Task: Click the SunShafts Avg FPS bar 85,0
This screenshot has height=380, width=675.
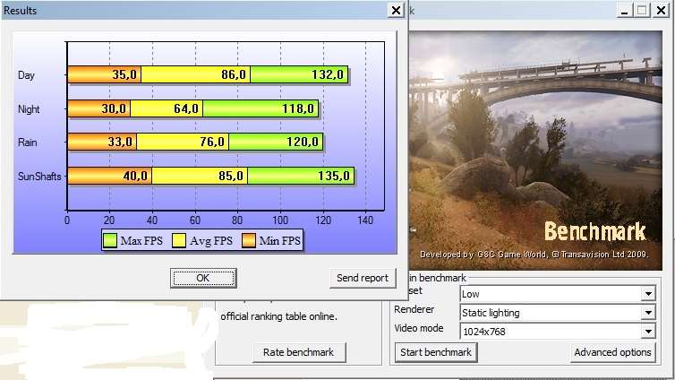Action: pos(200,176)
